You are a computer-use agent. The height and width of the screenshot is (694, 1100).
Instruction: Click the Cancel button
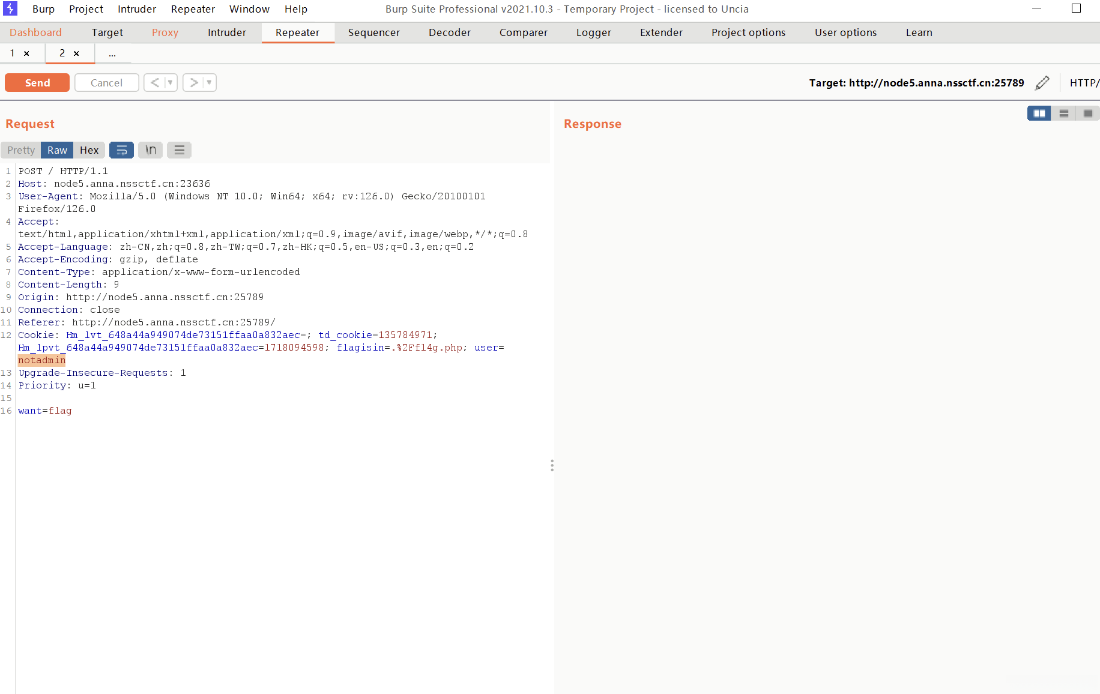pyautogui.click(x=107, y=83)
